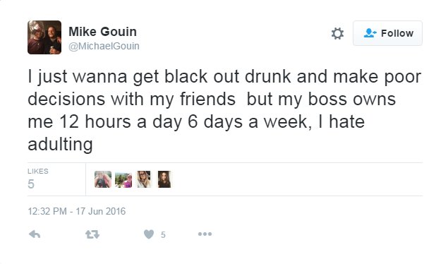Like the tweet with the heart icon

149,234
